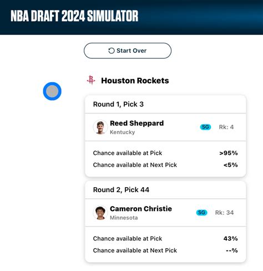Click the Start Over button
The width and height of the screenshot is (263, 271).
pos(128,51)
